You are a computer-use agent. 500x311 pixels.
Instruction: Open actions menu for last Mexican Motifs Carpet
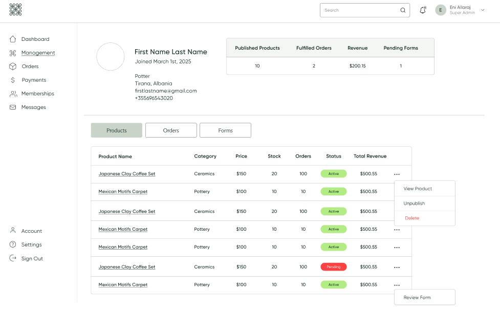[x=397, y=285]
